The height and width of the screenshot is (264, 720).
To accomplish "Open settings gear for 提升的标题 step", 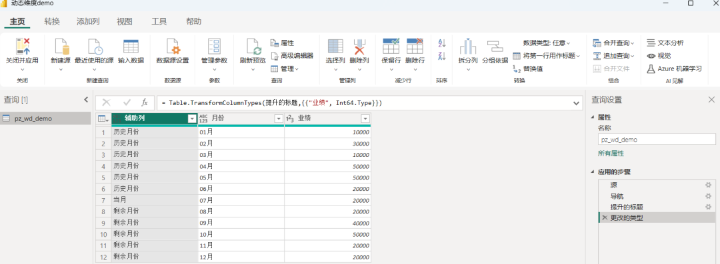I will tap(708, 207).
